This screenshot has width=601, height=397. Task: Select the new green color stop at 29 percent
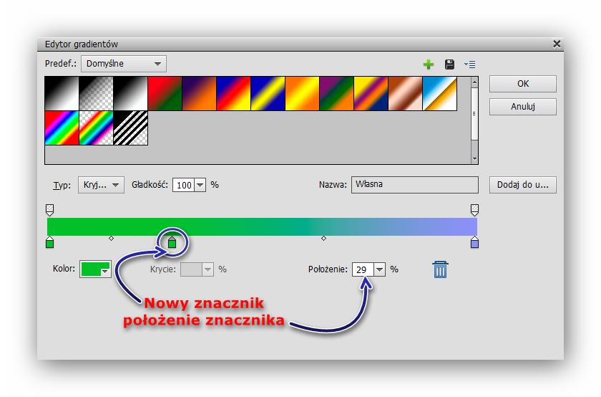click(x=172, y=242)
